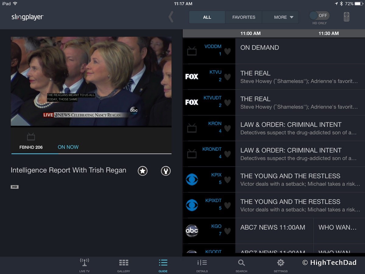This screenshot has width=365, height=274.
Task: Select THE REAL on KTVUDT
Action: (x=300, y=102)
